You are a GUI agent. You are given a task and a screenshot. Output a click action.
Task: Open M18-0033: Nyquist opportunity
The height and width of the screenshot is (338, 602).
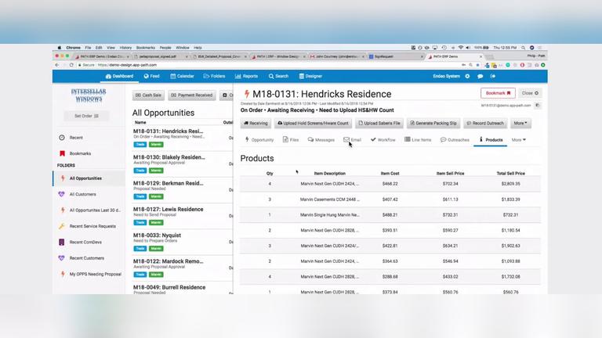157,236
